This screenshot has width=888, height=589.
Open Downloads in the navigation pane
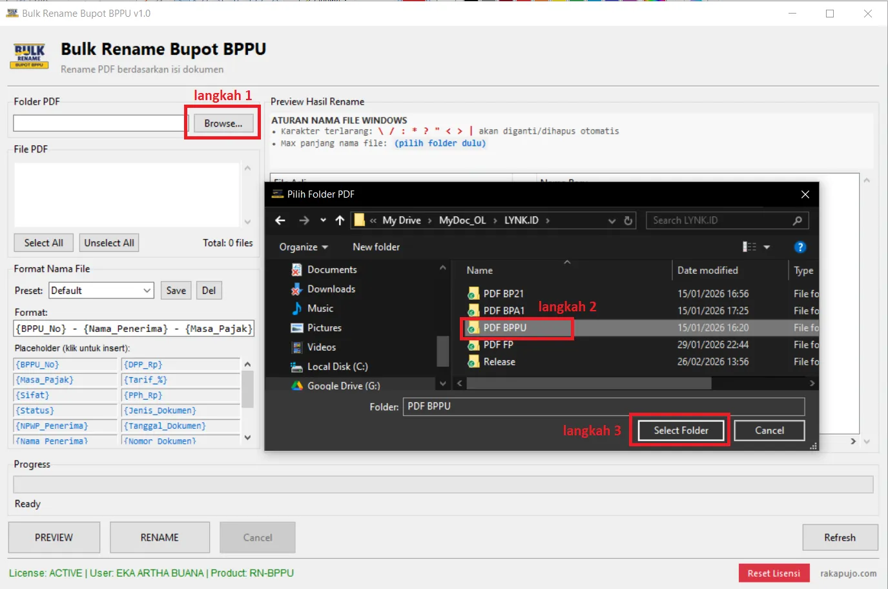click(331, 289)
